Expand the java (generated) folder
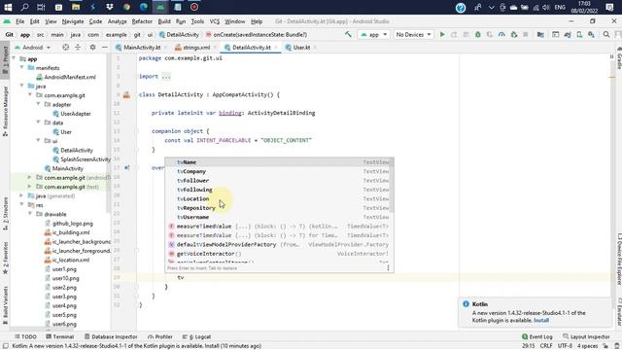Image resolution: width=622 pixels, height=350 pixels. tap(21, 195)
